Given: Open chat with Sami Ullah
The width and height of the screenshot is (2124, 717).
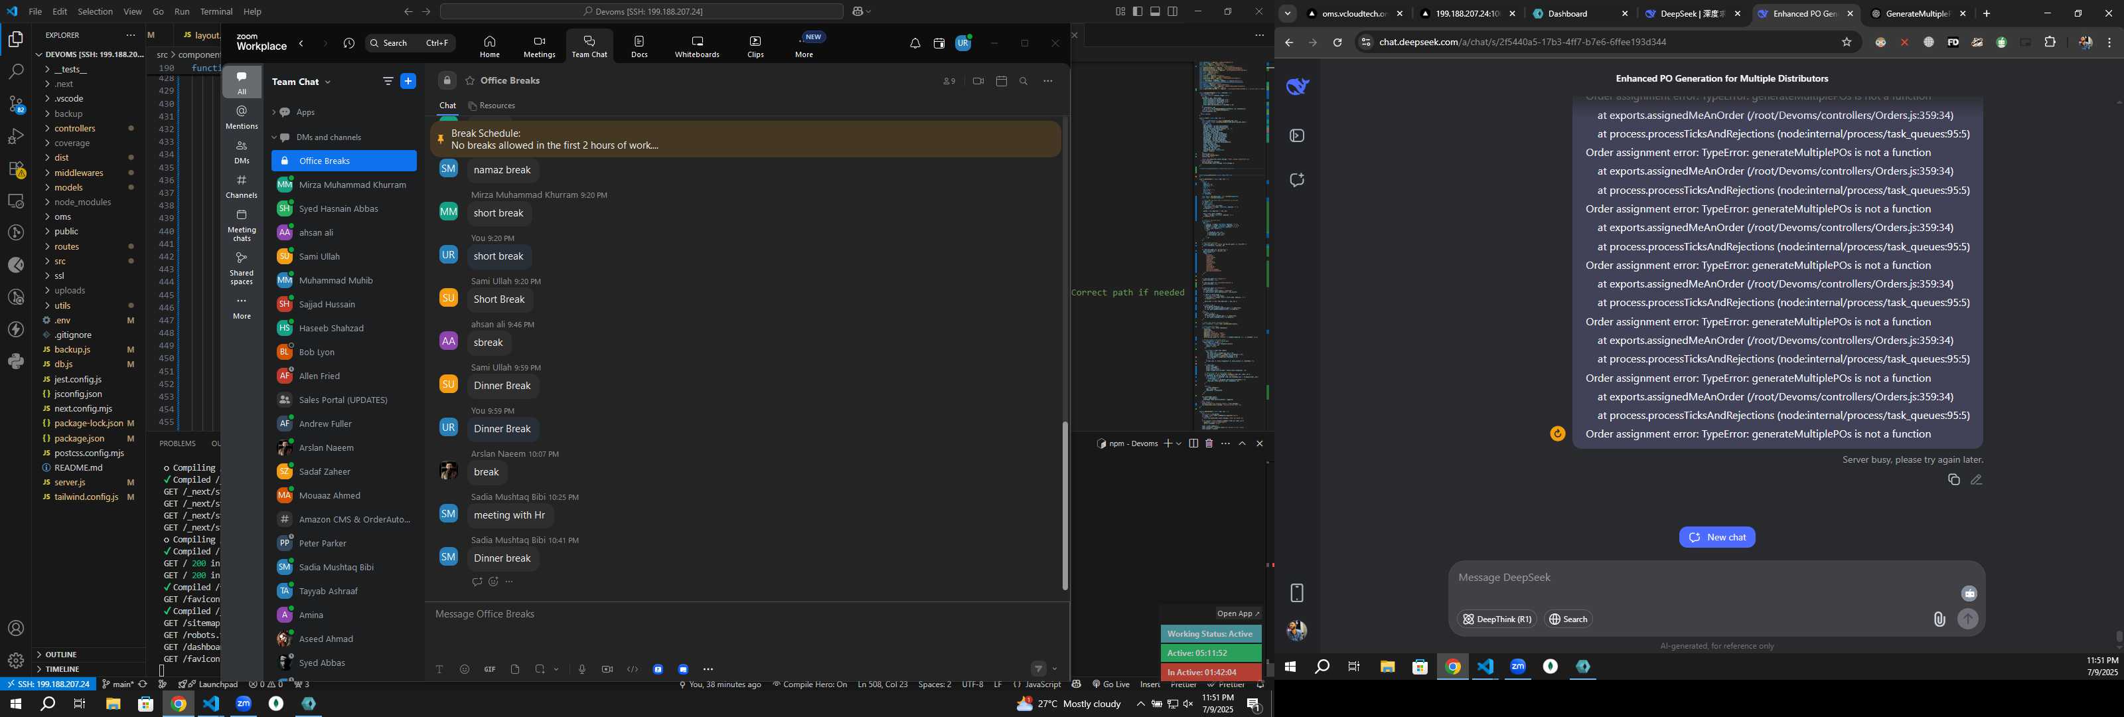Looking at the screenshot, I should [x=344, y=257].
